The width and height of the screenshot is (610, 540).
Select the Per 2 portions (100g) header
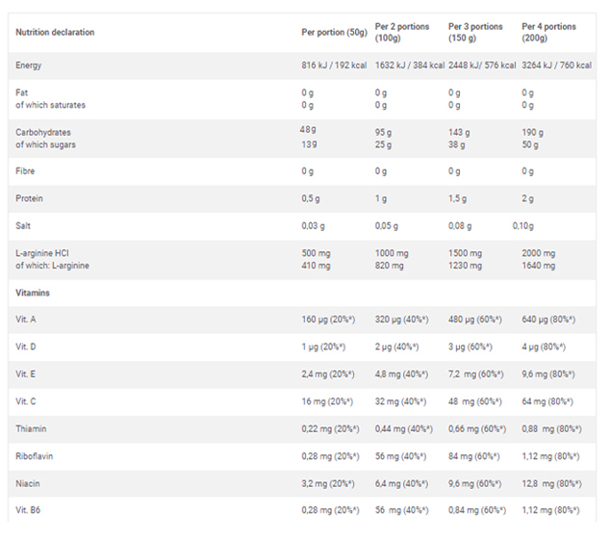coord(402,33)
